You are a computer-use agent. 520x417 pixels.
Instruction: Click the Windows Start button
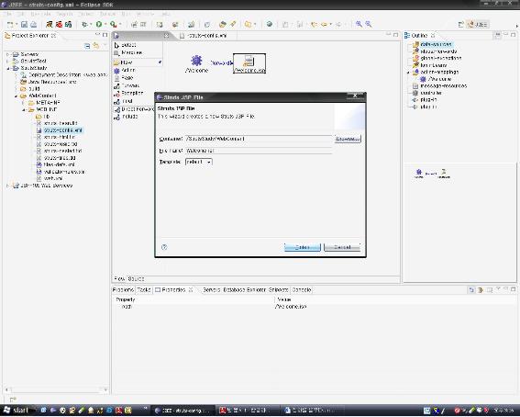[17, 411]
